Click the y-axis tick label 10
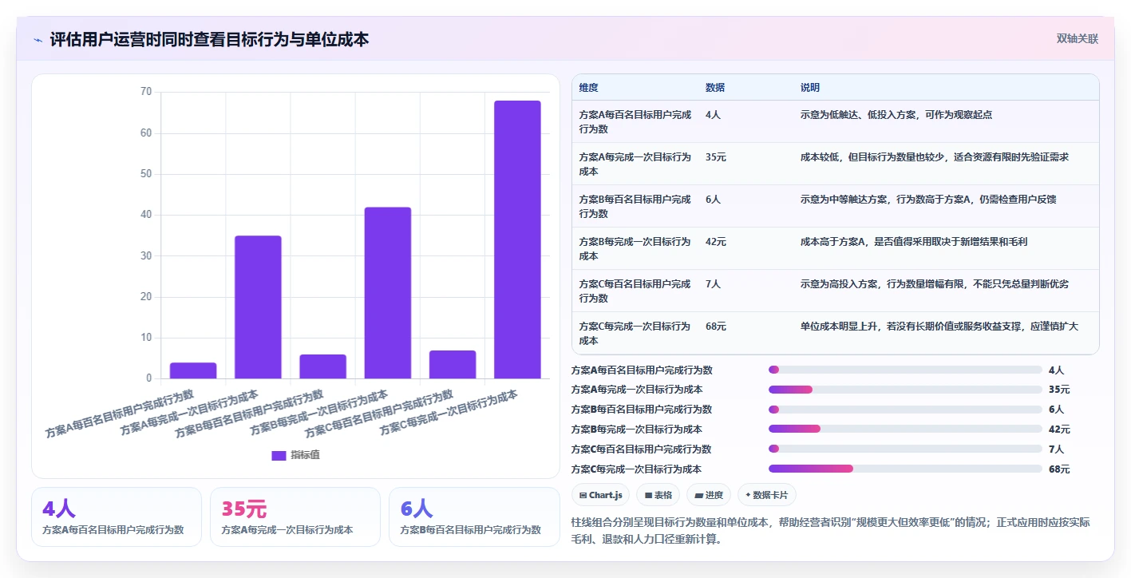The height and width of the screenshot is (578, 1131). [146, 338]
